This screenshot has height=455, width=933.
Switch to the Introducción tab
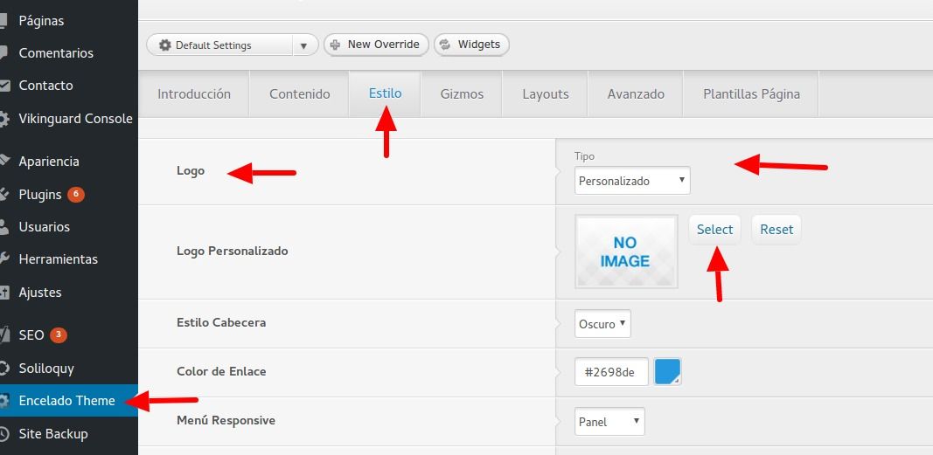point(194,93)
